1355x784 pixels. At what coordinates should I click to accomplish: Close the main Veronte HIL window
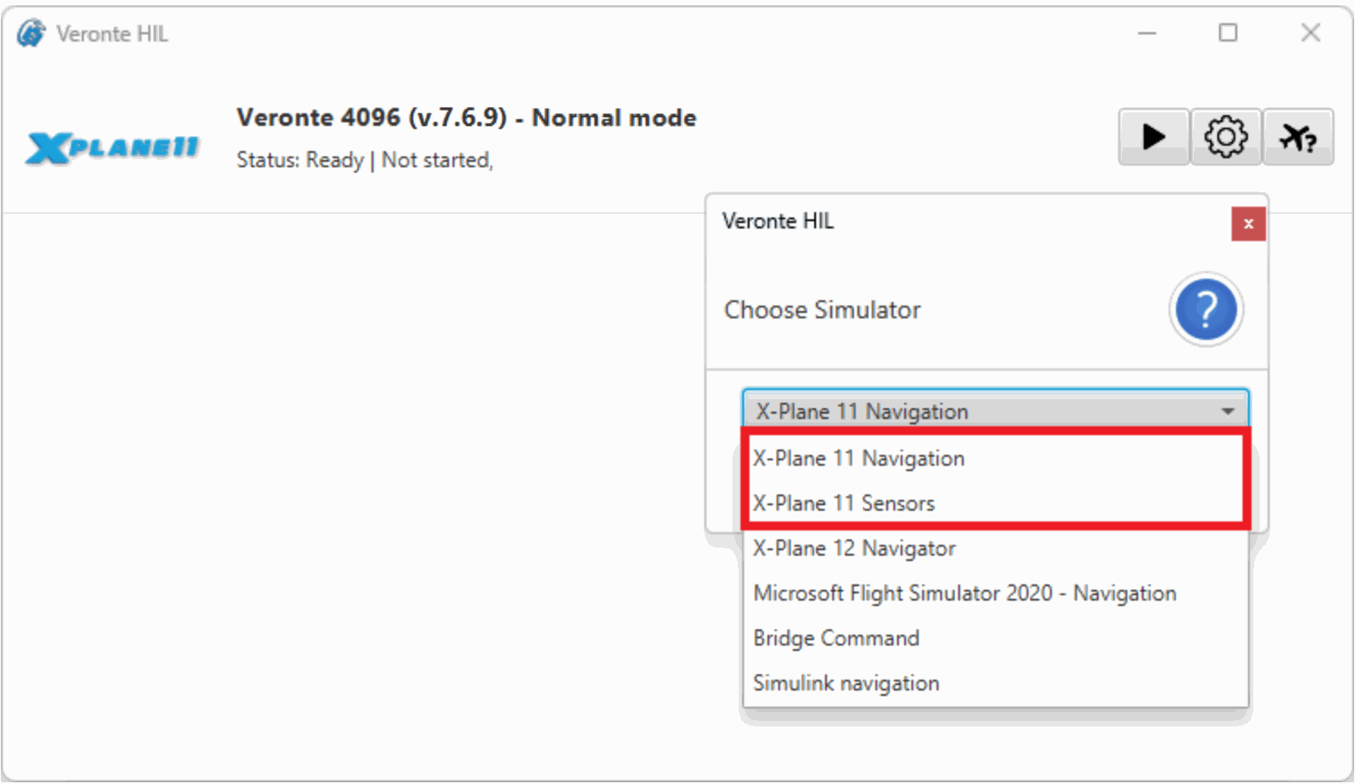pyautogui.click(x=1310, y=33)
